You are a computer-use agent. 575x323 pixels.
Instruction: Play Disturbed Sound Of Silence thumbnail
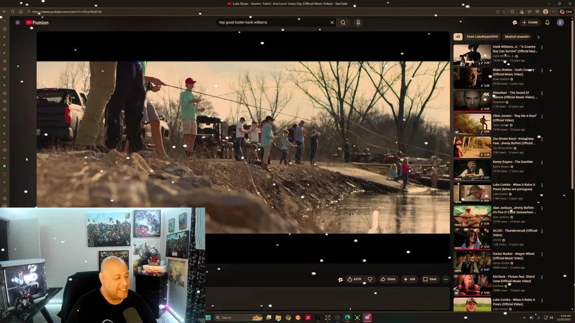coord(472,101)
